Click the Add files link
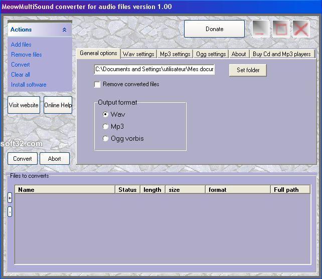322x279 pixels. 21,45
